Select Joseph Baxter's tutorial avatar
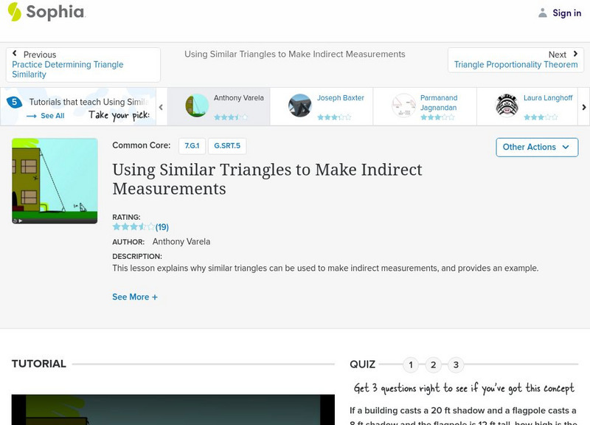Image resolution: width=590 pixels, height=425 pixels. click(x=300, y=106)
